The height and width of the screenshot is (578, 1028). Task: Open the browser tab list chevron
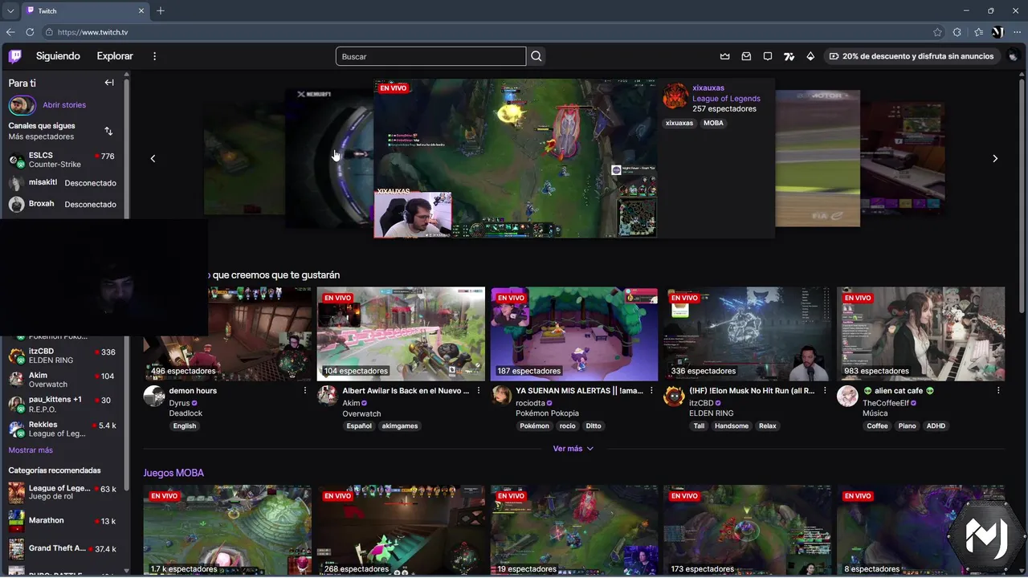10,10
